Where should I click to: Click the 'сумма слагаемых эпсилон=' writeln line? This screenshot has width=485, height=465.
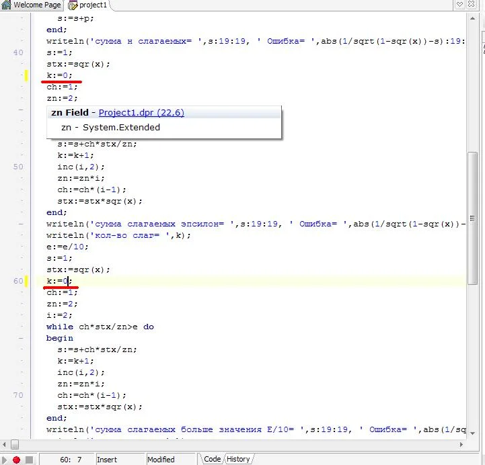[x=256, y=224]
